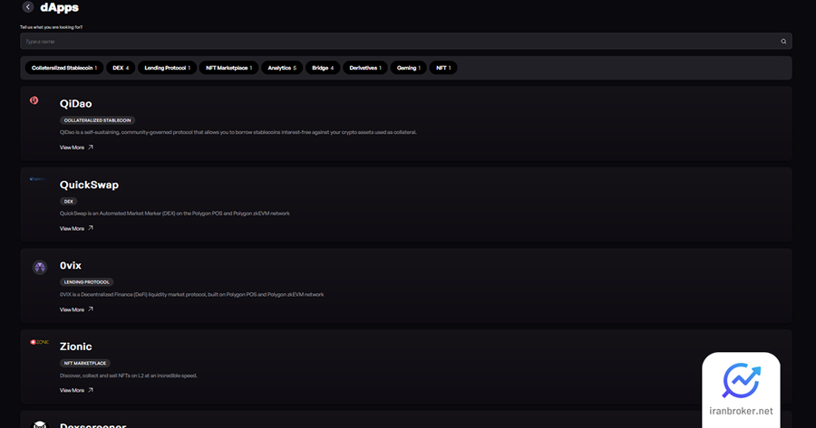This screenshot has width=816, height=428.
Task: Filter by Collateralized Stablecoin category
Action: tap(64, 68)
